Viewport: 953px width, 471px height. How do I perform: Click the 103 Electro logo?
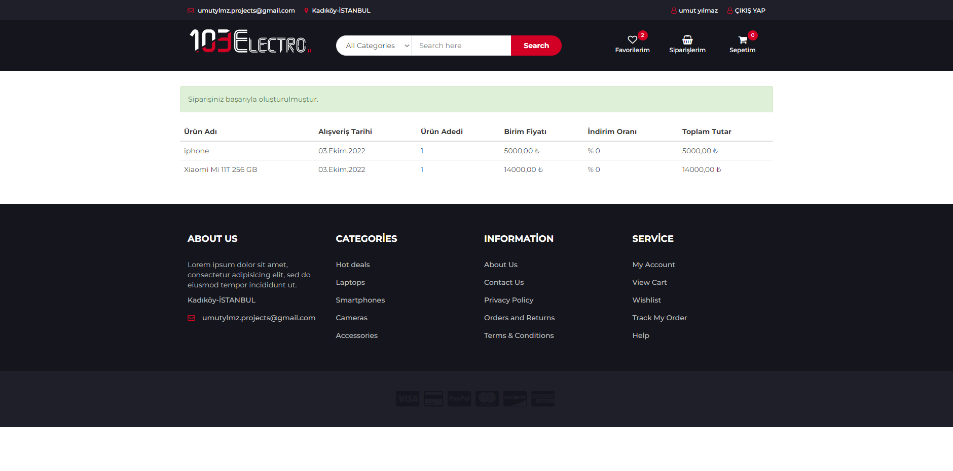pyautogui.click(x=250, y=41)
